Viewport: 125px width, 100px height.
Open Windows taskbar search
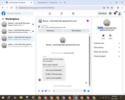pyautogui.click(x=9, y=97)
